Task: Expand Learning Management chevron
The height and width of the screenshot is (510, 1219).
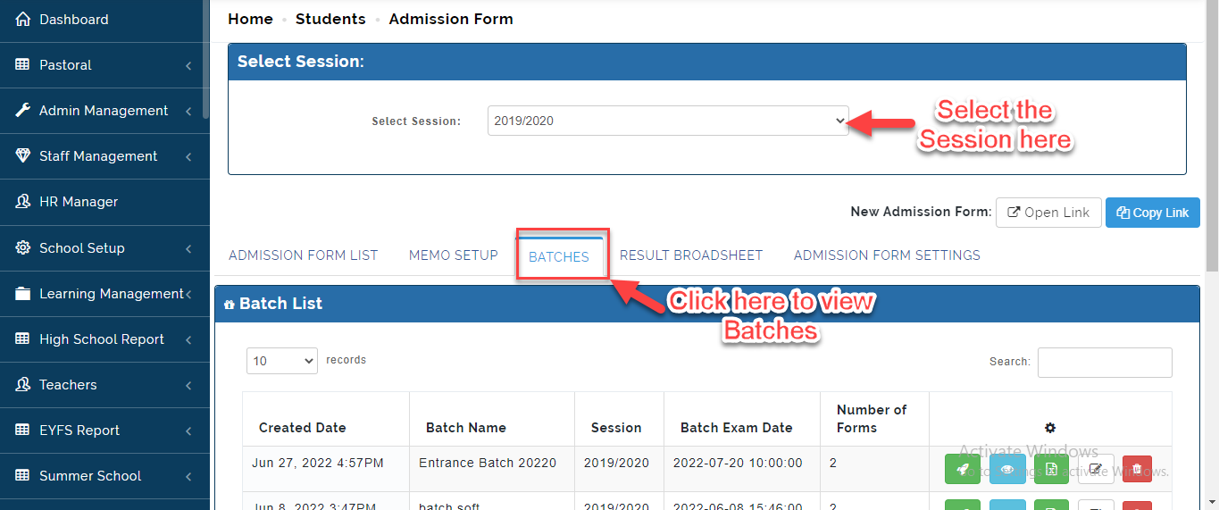Action: coord(188,294)
